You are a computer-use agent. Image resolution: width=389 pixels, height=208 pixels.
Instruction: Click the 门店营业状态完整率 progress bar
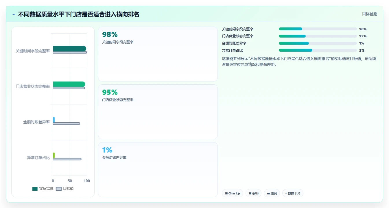click(318, 36)
